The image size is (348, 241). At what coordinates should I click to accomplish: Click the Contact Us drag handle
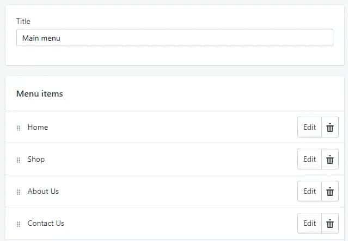coord(19,224)
